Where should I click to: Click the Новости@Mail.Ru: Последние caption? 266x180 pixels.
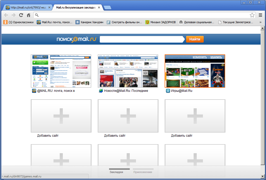pyautogui.click(x=126, y=91)
